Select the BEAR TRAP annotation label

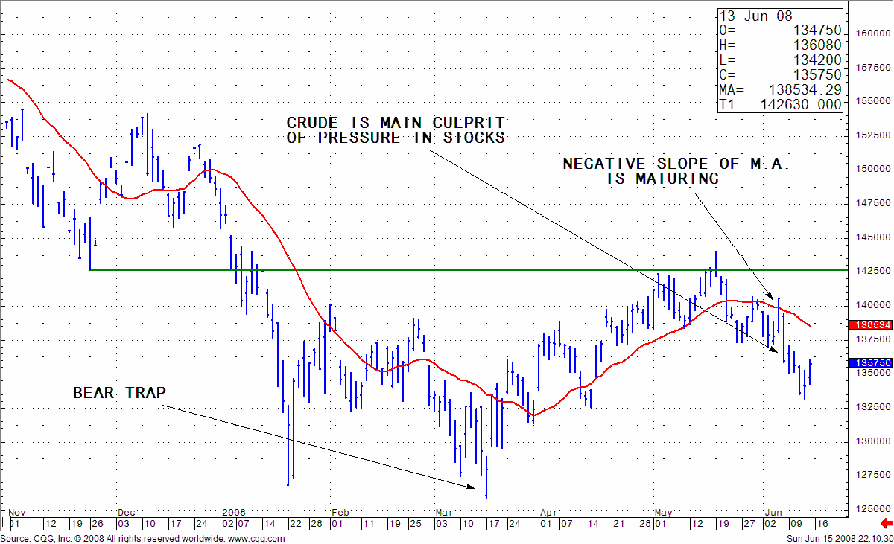(x=120, y=393)
